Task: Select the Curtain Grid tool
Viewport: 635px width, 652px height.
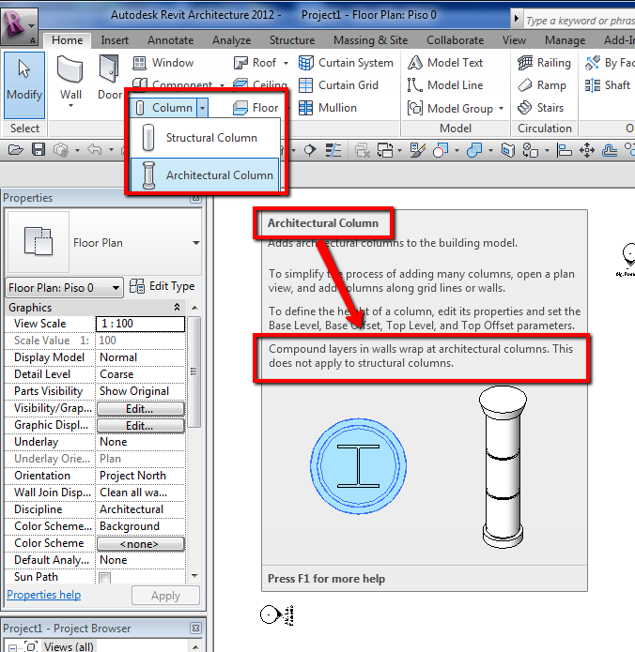Action: 338,85
